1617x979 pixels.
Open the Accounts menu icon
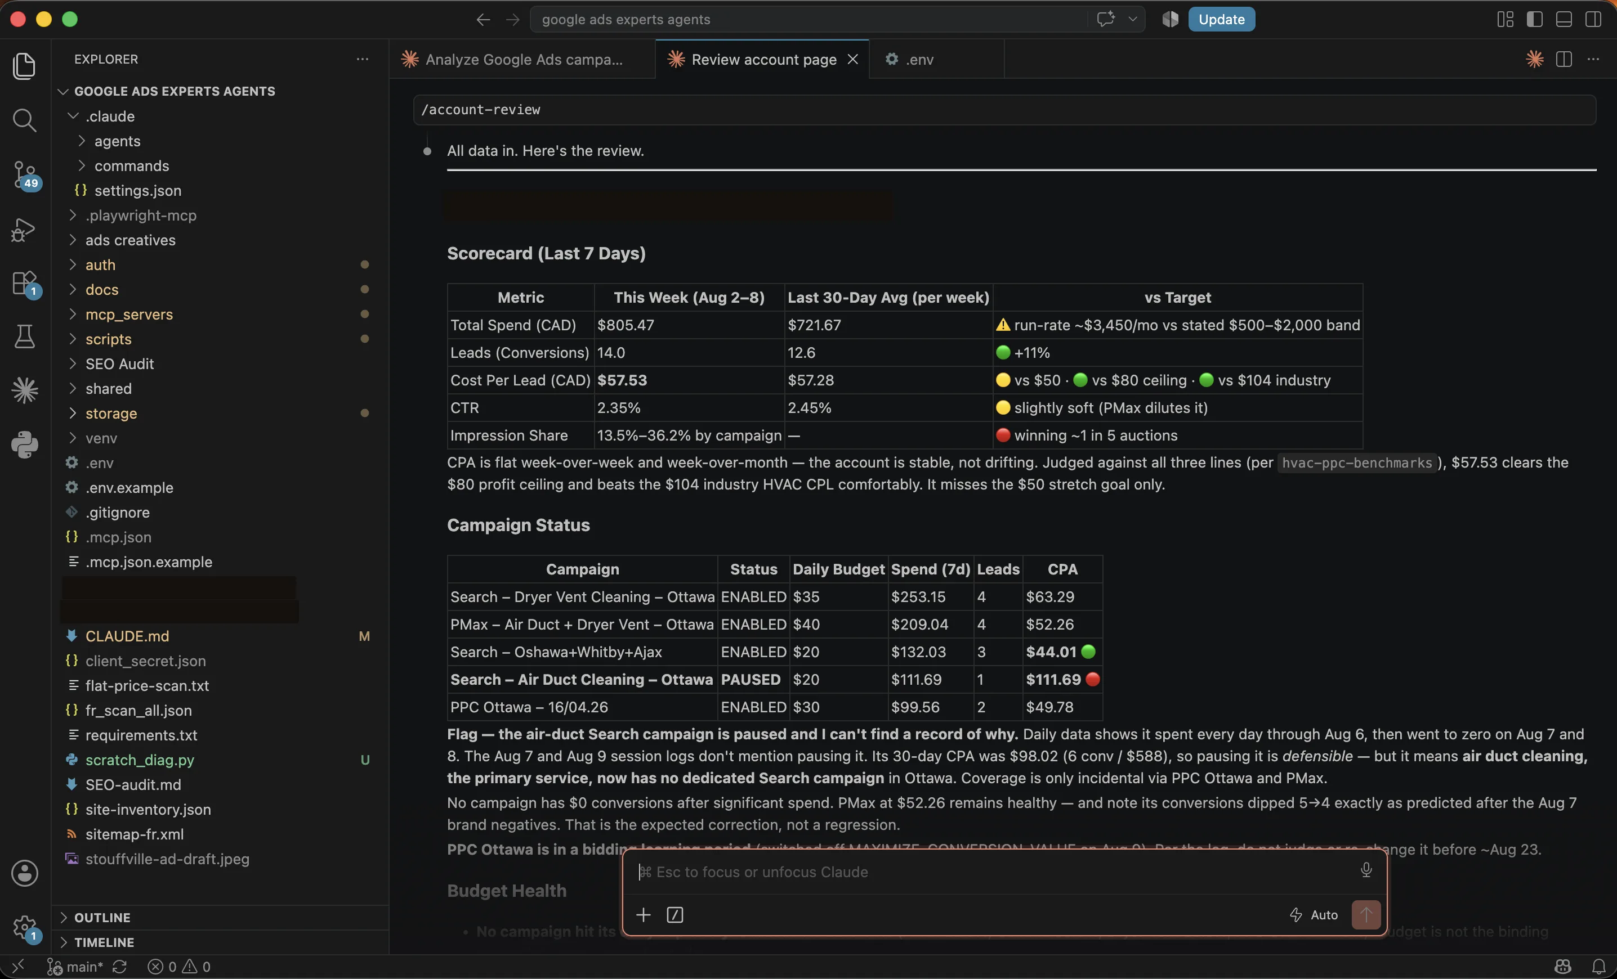click(24, 873)
